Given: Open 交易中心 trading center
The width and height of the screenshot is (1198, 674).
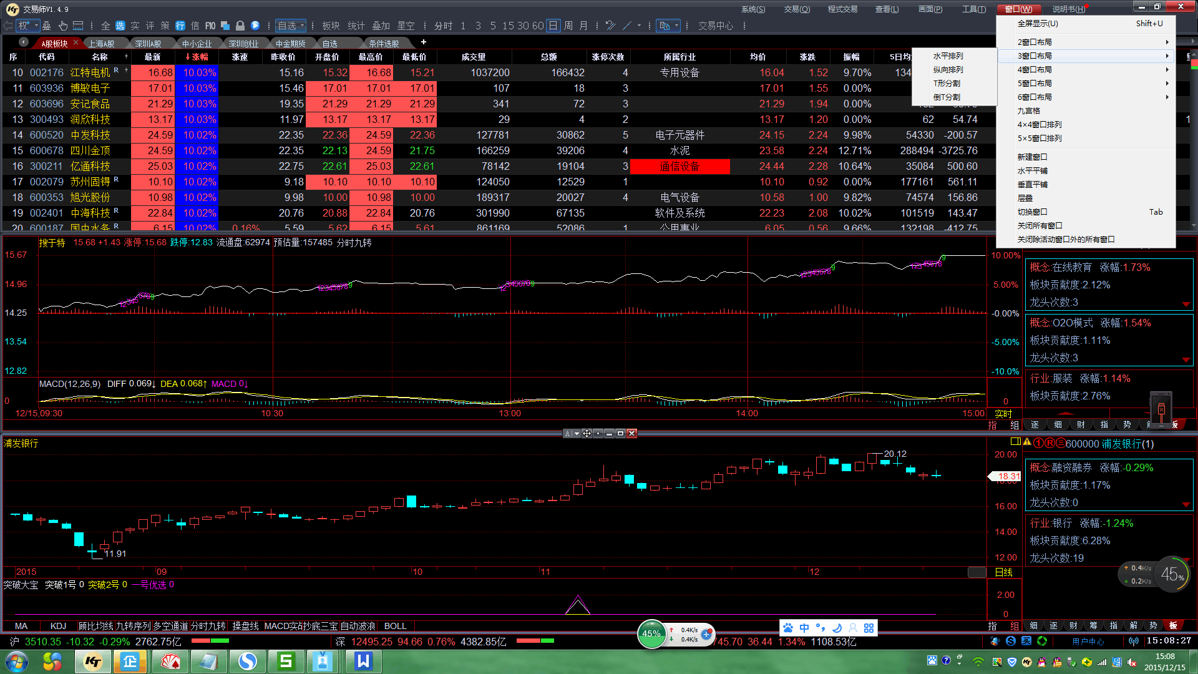Looking at the screenshot, I should click(x=716, y=26).
